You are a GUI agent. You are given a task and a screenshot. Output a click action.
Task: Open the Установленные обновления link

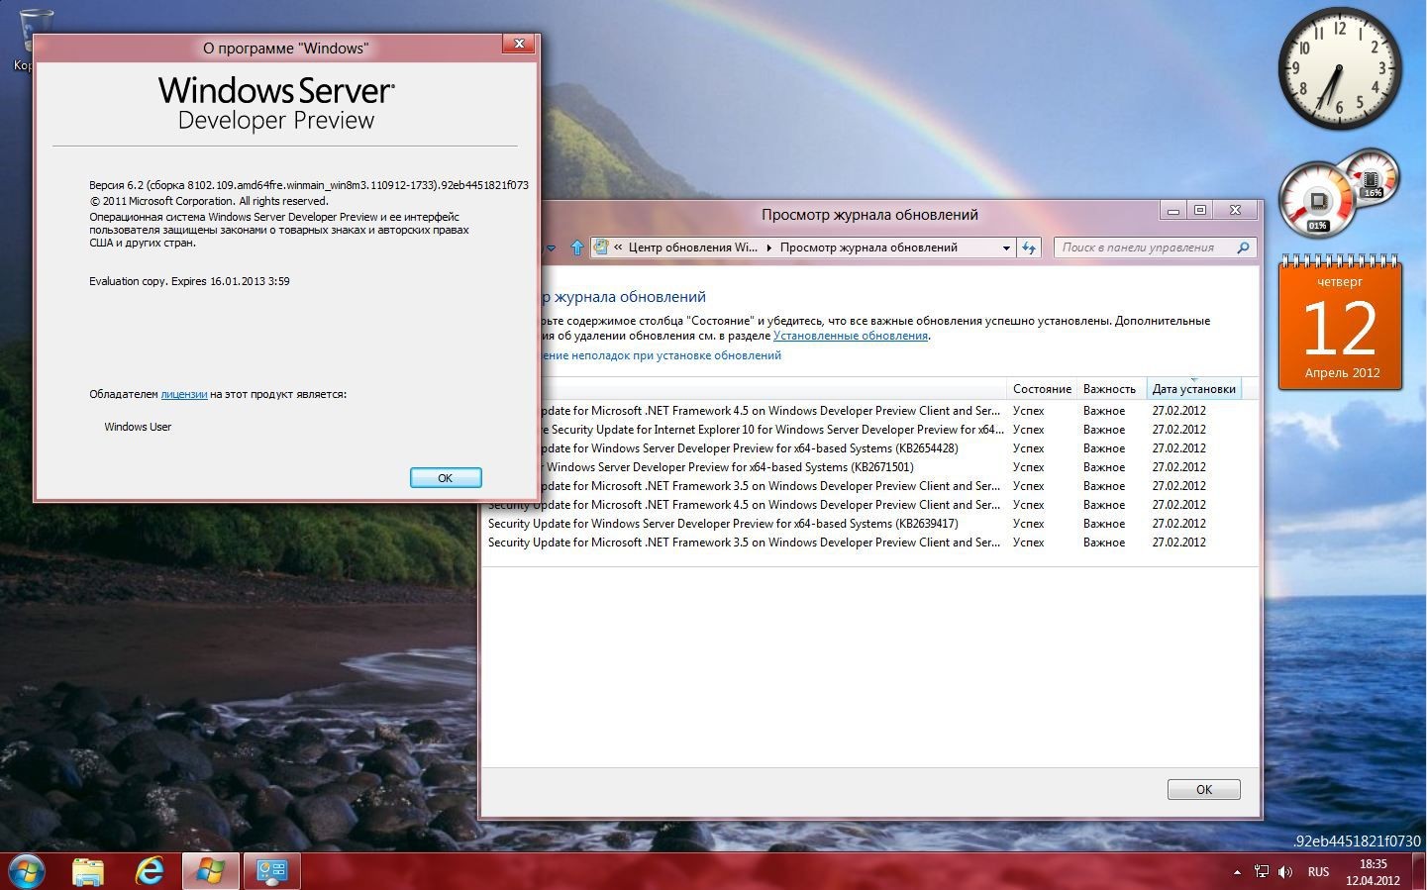(851, 336)
